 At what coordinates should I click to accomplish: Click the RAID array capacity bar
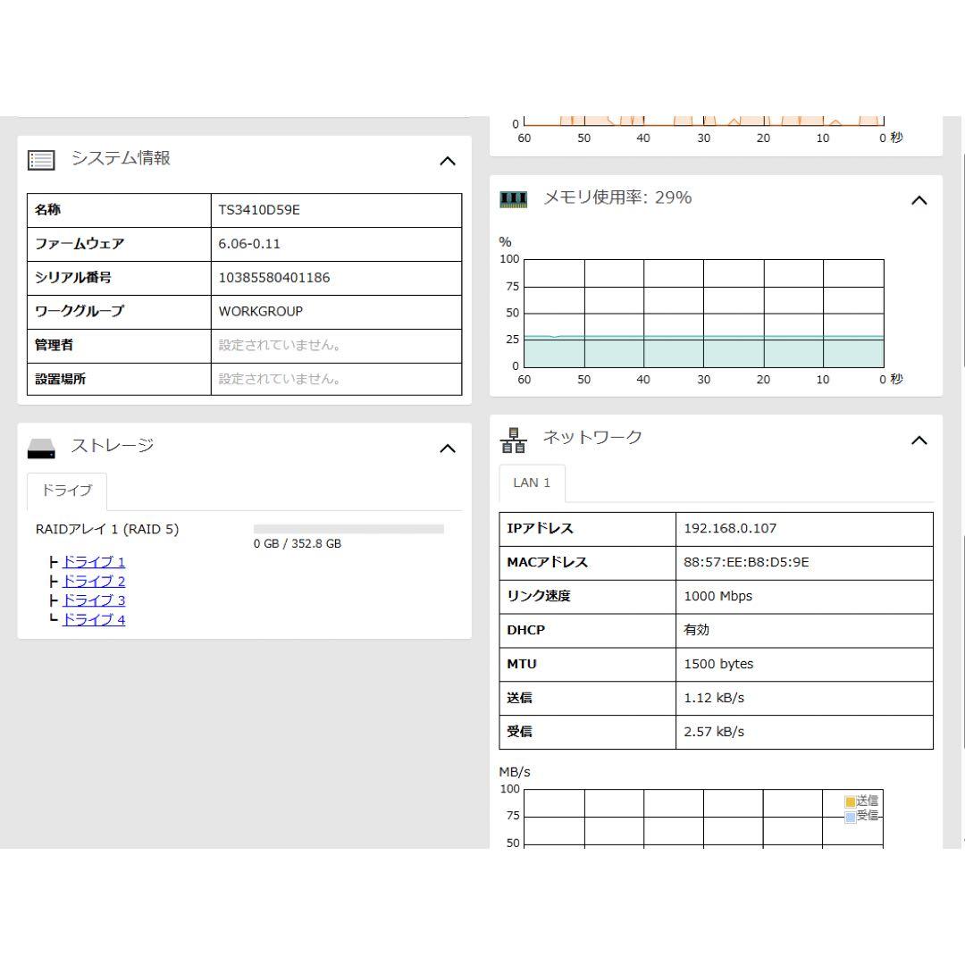coord(347,528)
